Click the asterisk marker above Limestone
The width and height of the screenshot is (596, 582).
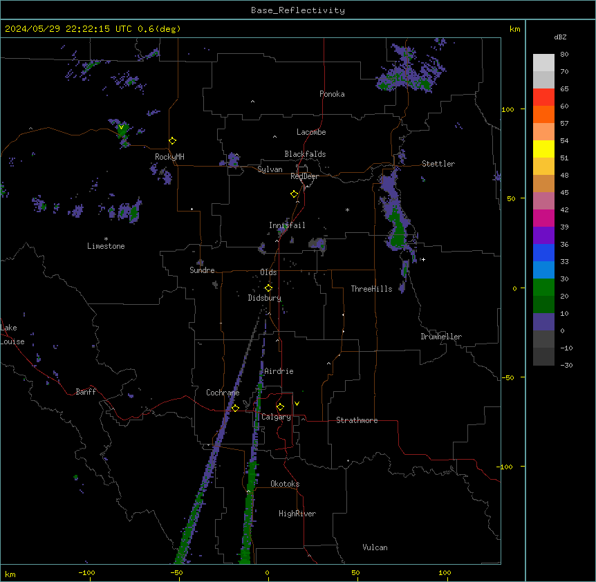tap(106, 239)
